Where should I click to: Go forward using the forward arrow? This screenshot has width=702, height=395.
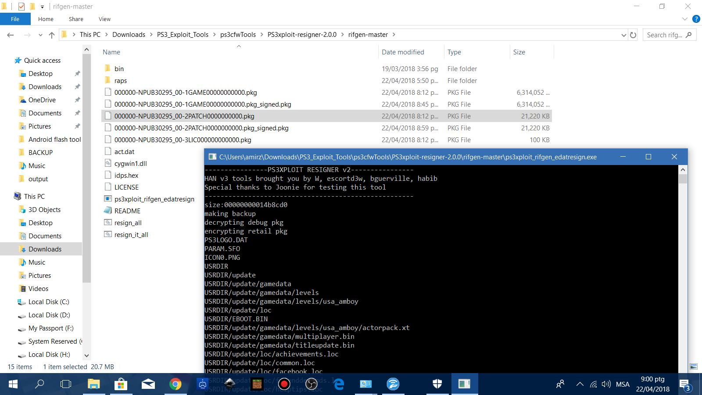point(27,35)
